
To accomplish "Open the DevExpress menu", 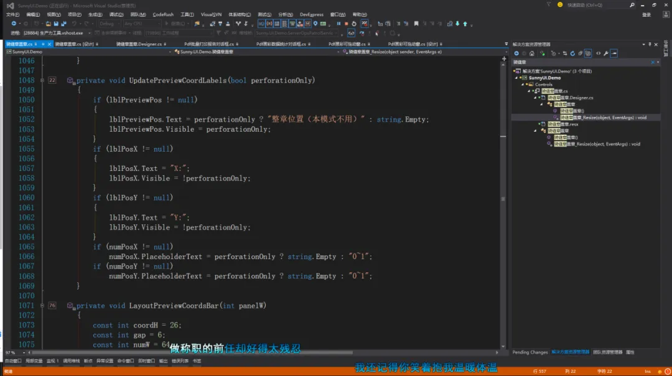I will coord(312,14).
